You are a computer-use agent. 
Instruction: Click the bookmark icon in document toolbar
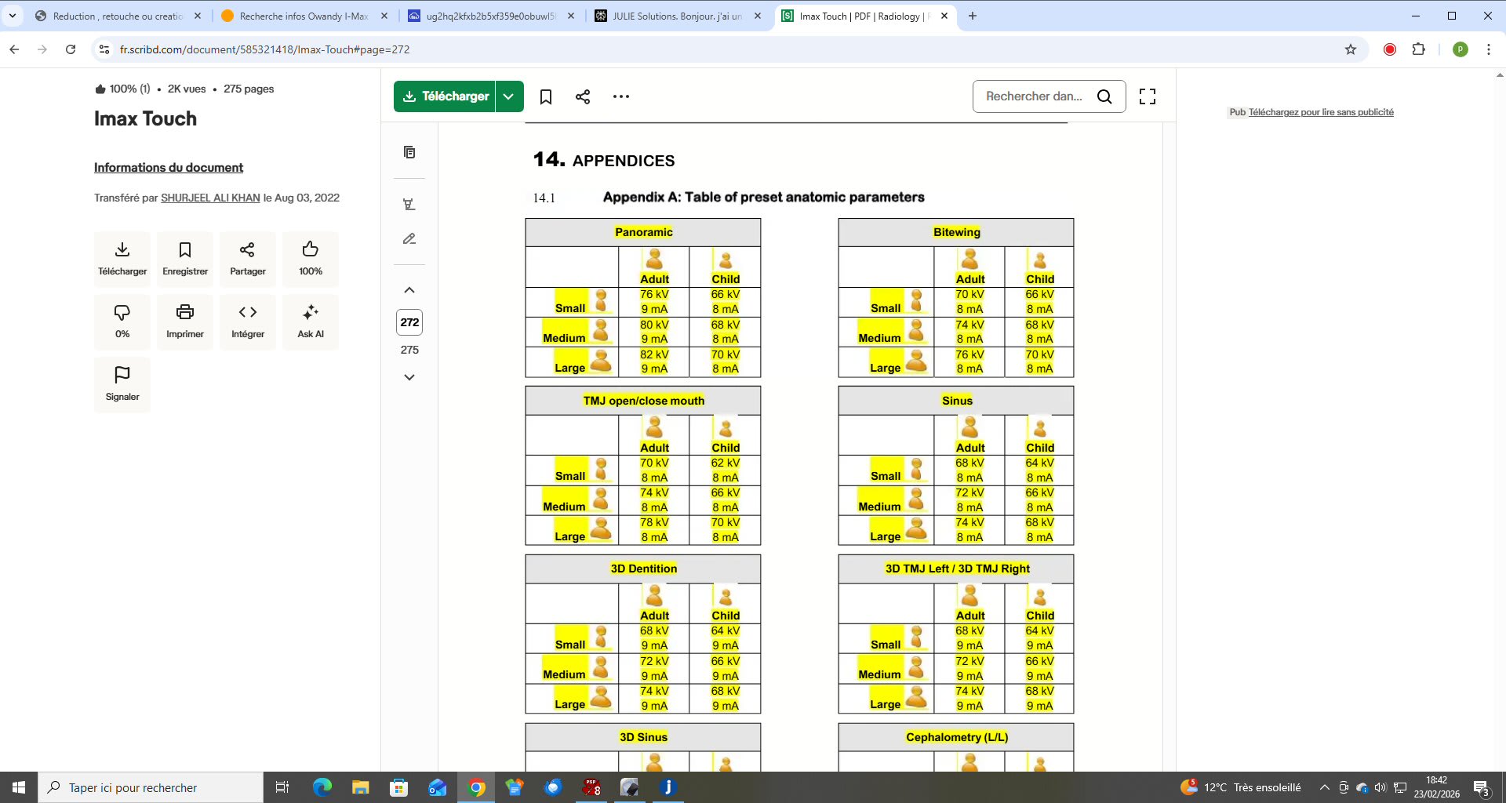[546, 96]
